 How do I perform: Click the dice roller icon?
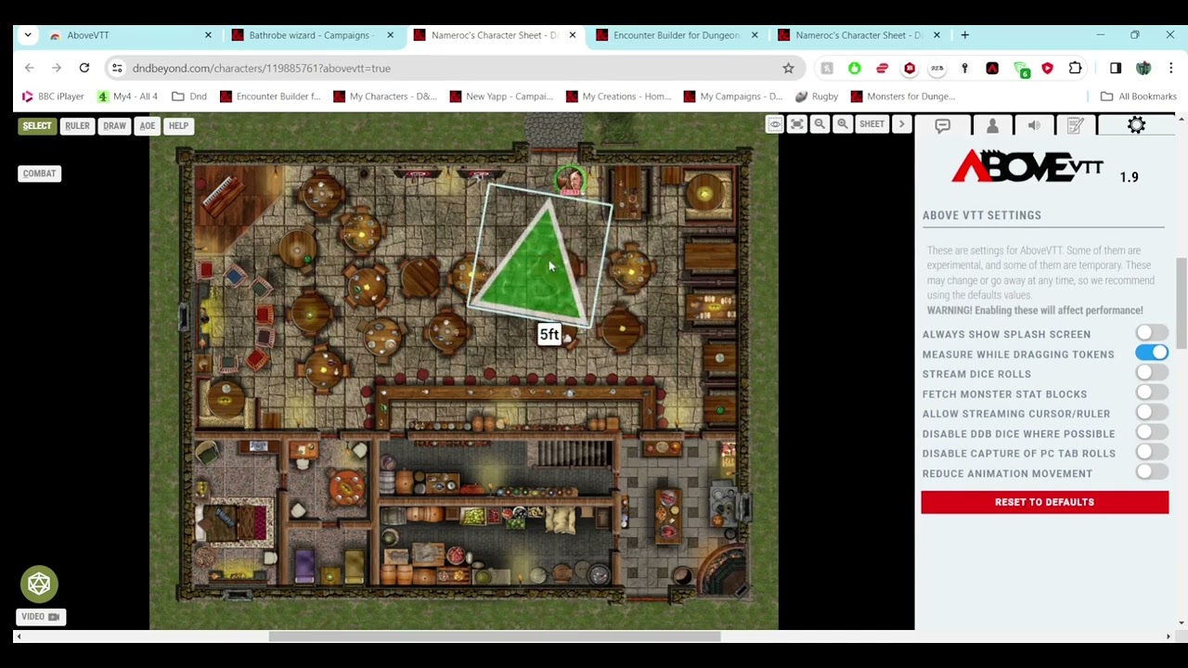[39, 584]
